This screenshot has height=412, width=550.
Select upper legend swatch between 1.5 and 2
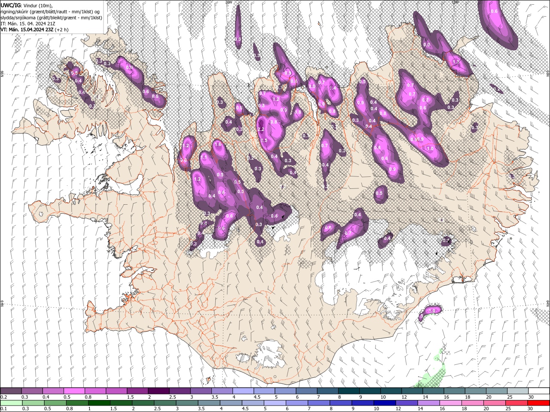[137, 391]
